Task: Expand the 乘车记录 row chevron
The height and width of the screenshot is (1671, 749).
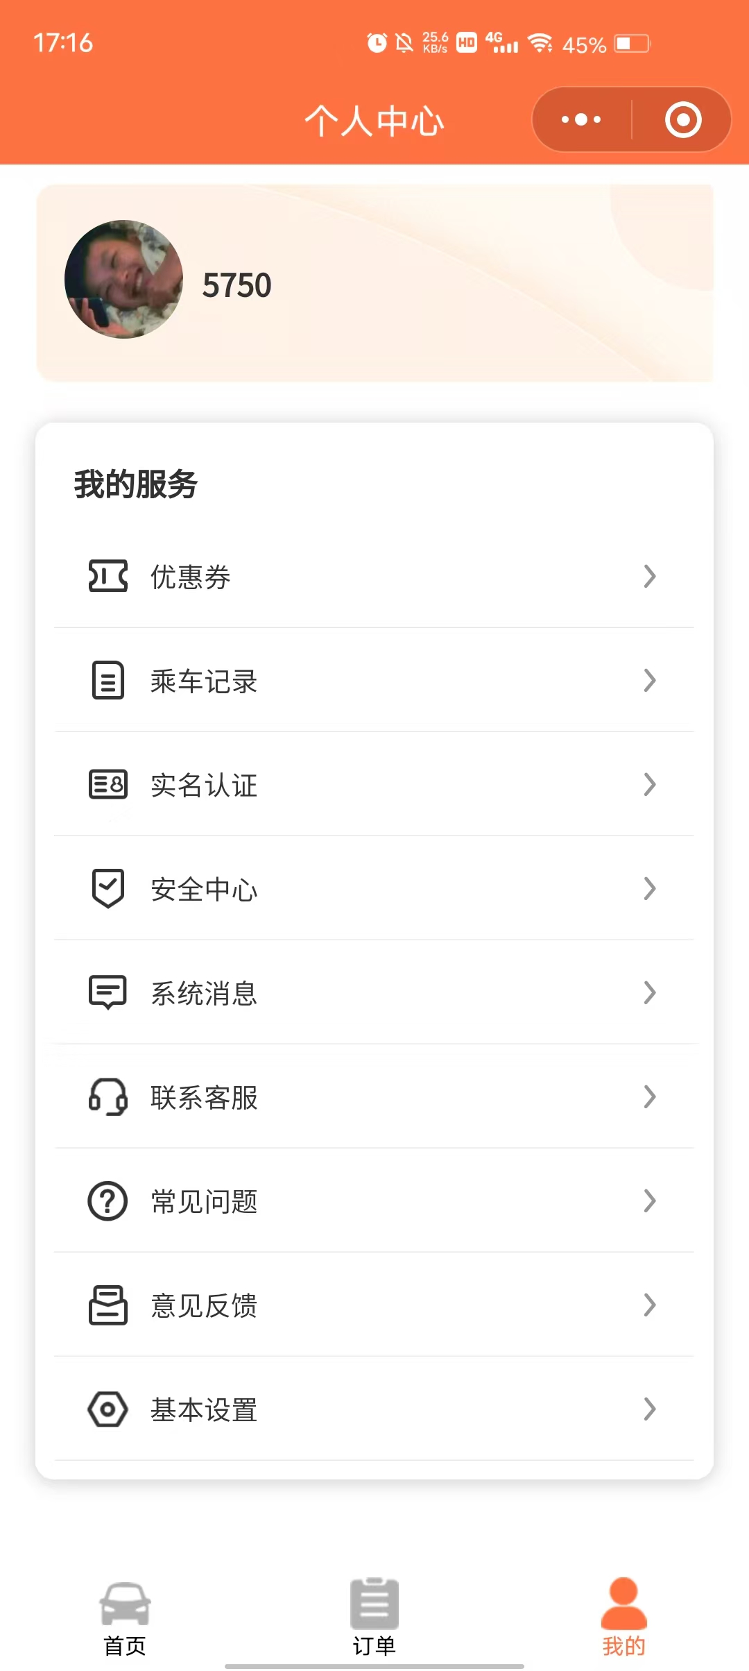Action: tap(649, 680)
